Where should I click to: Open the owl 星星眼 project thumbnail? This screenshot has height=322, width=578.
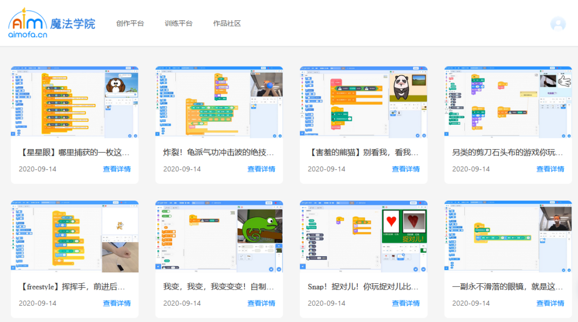(x=75, y=102)
